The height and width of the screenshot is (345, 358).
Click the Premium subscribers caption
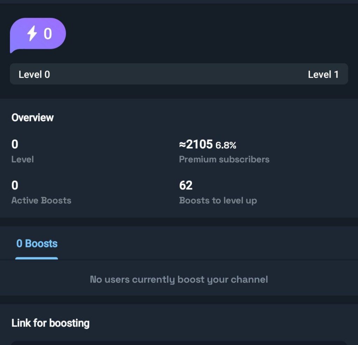pos(224,159)
